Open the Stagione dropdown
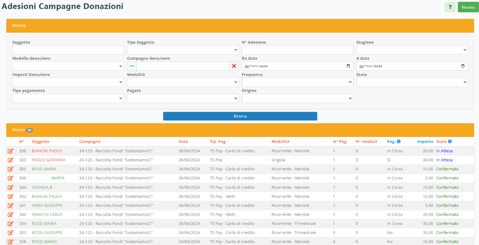Screen dimensions: 479x245 tap(412, 50)
